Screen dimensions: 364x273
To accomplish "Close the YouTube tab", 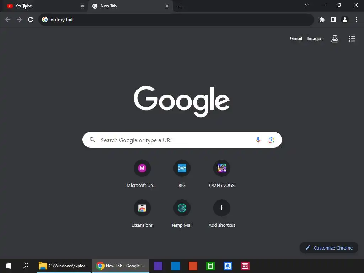I will 82,6.
